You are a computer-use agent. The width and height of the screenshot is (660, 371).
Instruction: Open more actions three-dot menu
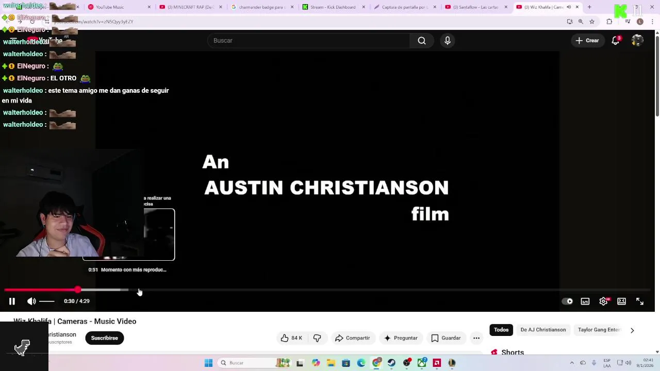tap(476, 338)
